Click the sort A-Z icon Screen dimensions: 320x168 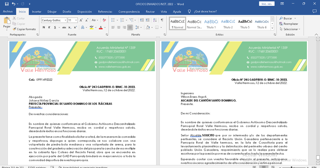click(154, 20)
